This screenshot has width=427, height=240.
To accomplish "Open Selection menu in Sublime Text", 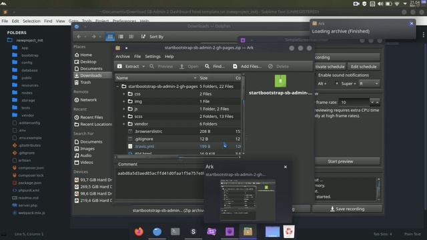I will tap(31, 21).
